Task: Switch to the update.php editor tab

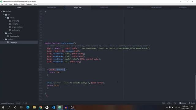Action: [x=183, y=7]
